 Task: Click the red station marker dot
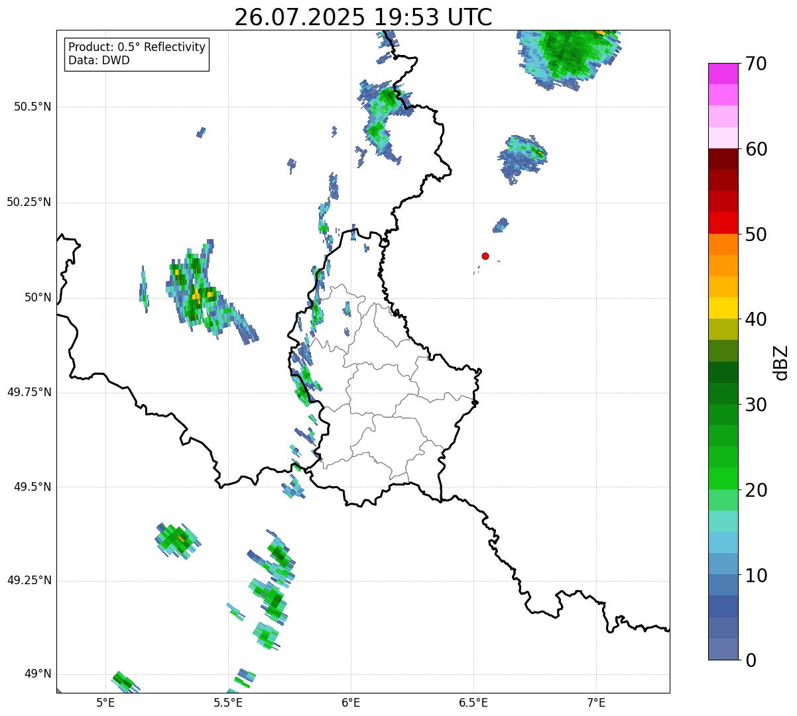pos(485,256)
